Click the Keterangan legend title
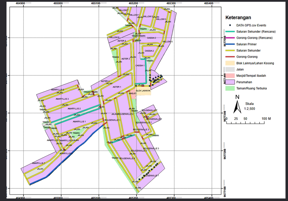This screenshot has width=288, height=201. pyautogui.click(x=238, y=18)
